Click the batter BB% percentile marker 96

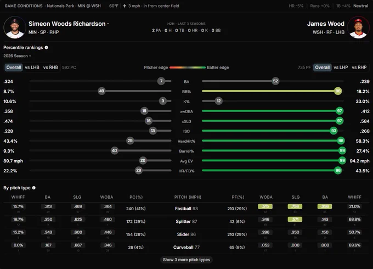(338, 91)
